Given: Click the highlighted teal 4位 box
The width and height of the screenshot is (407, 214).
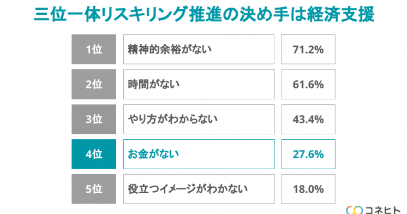Looking at the screenshot, I should pos(94,154).
